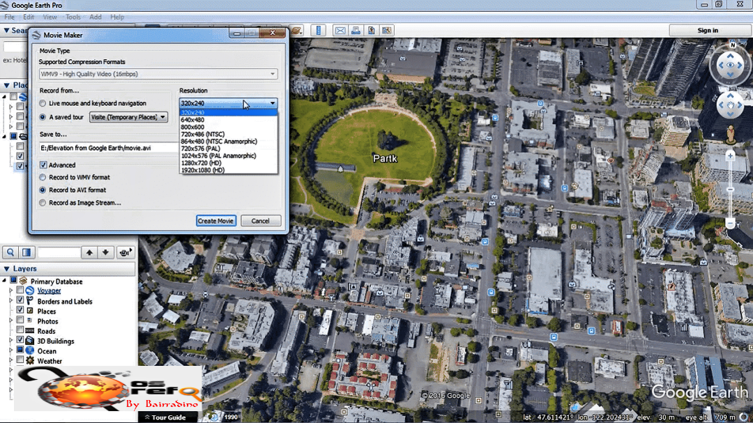
Task: Click the look joystick eye icon
Action: click(731, 65)
